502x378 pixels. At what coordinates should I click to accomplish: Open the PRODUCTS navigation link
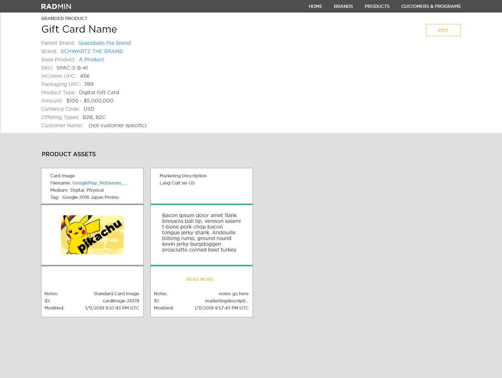click(377, 6)
